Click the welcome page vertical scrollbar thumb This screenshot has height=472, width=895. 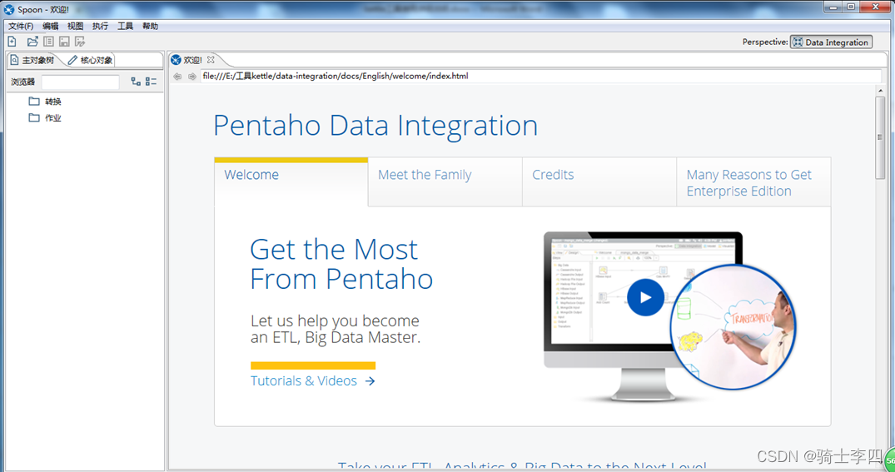click(x=880, y=137)
